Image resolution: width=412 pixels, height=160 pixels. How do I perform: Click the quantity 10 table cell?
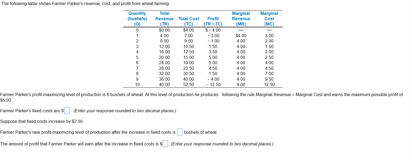(137, 84)
